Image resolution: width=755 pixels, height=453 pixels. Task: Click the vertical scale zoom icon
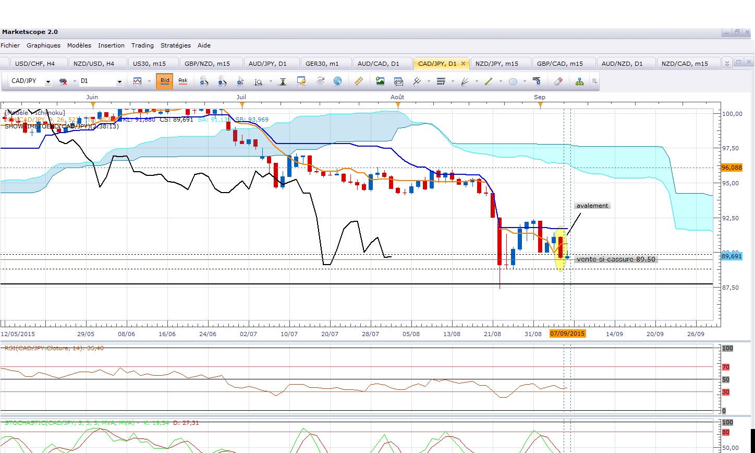click(258, 81)
